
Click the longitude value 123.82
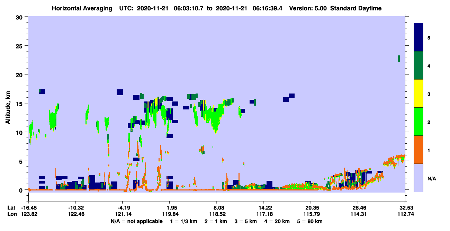click(28, 214)
